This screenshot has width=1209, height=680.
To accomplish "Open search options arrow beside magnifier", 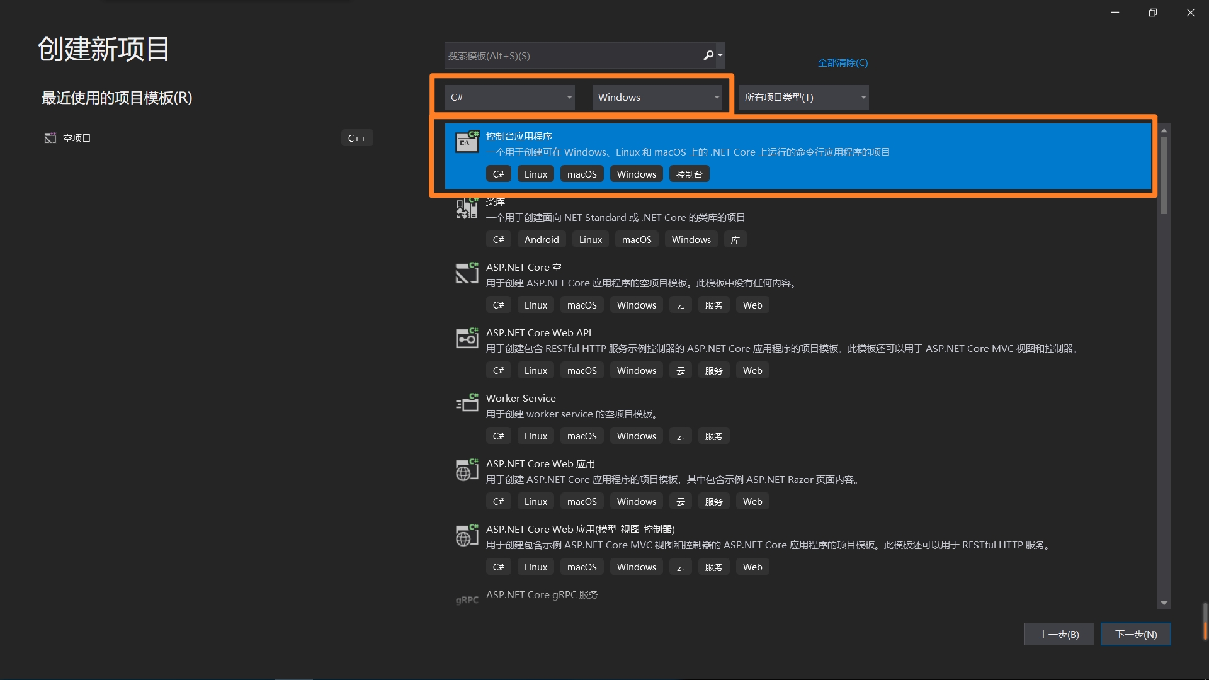I will pyautogui.click(x=720, y=55).
